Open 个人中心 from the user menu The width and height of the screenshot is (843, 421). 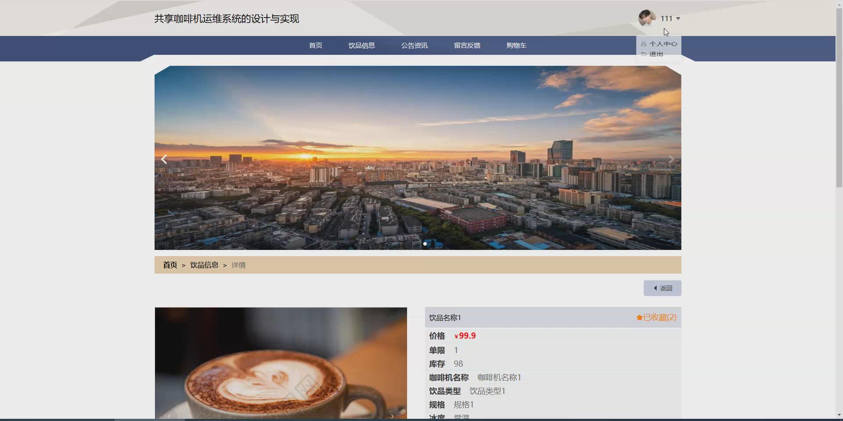659,44
